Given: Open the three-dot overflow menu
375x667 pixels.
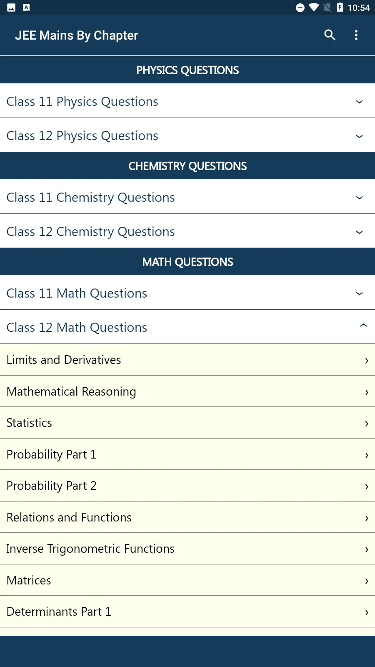Looking at the screenshot, I should (x=356, y=35).
